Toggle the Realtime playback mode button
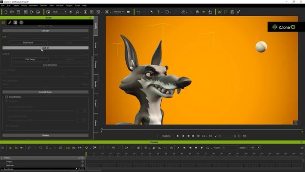305x172 pixels. (x=166, y=136)
